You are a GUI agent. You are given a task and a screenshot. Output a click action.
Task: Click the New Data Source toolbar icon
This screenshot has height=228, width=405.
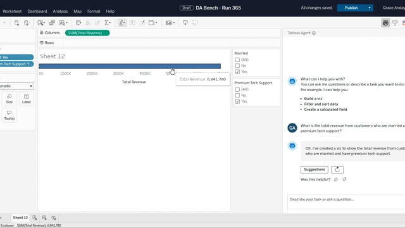16,23
